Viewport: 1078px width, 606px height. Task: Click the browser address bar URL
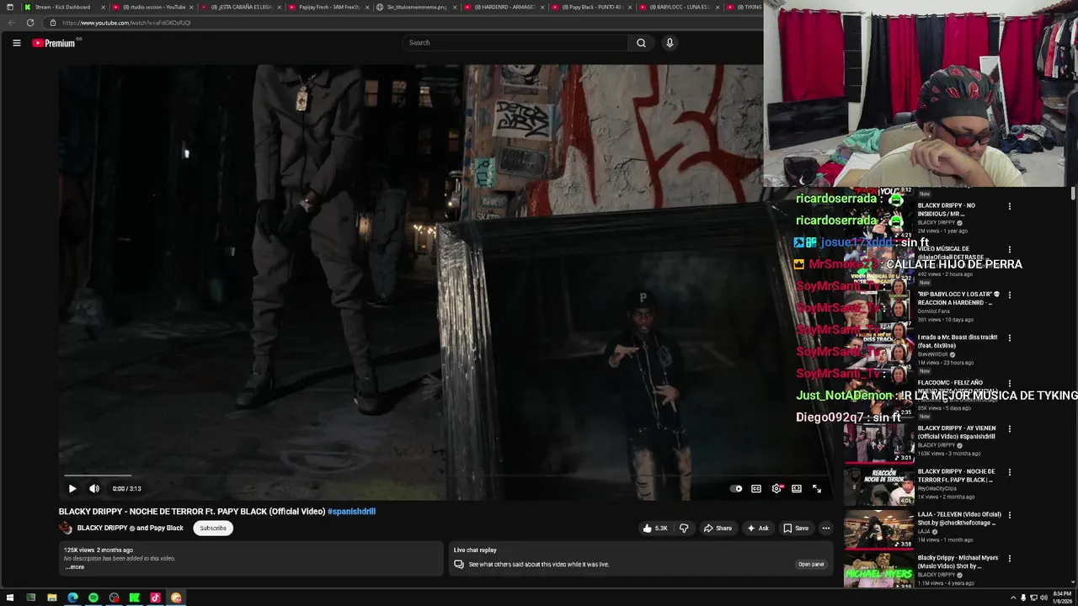click(126, 23)
